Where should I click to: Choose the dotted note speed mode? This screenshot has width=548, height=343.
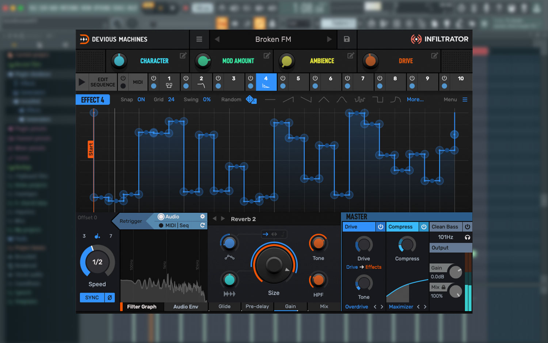[97, 236]
